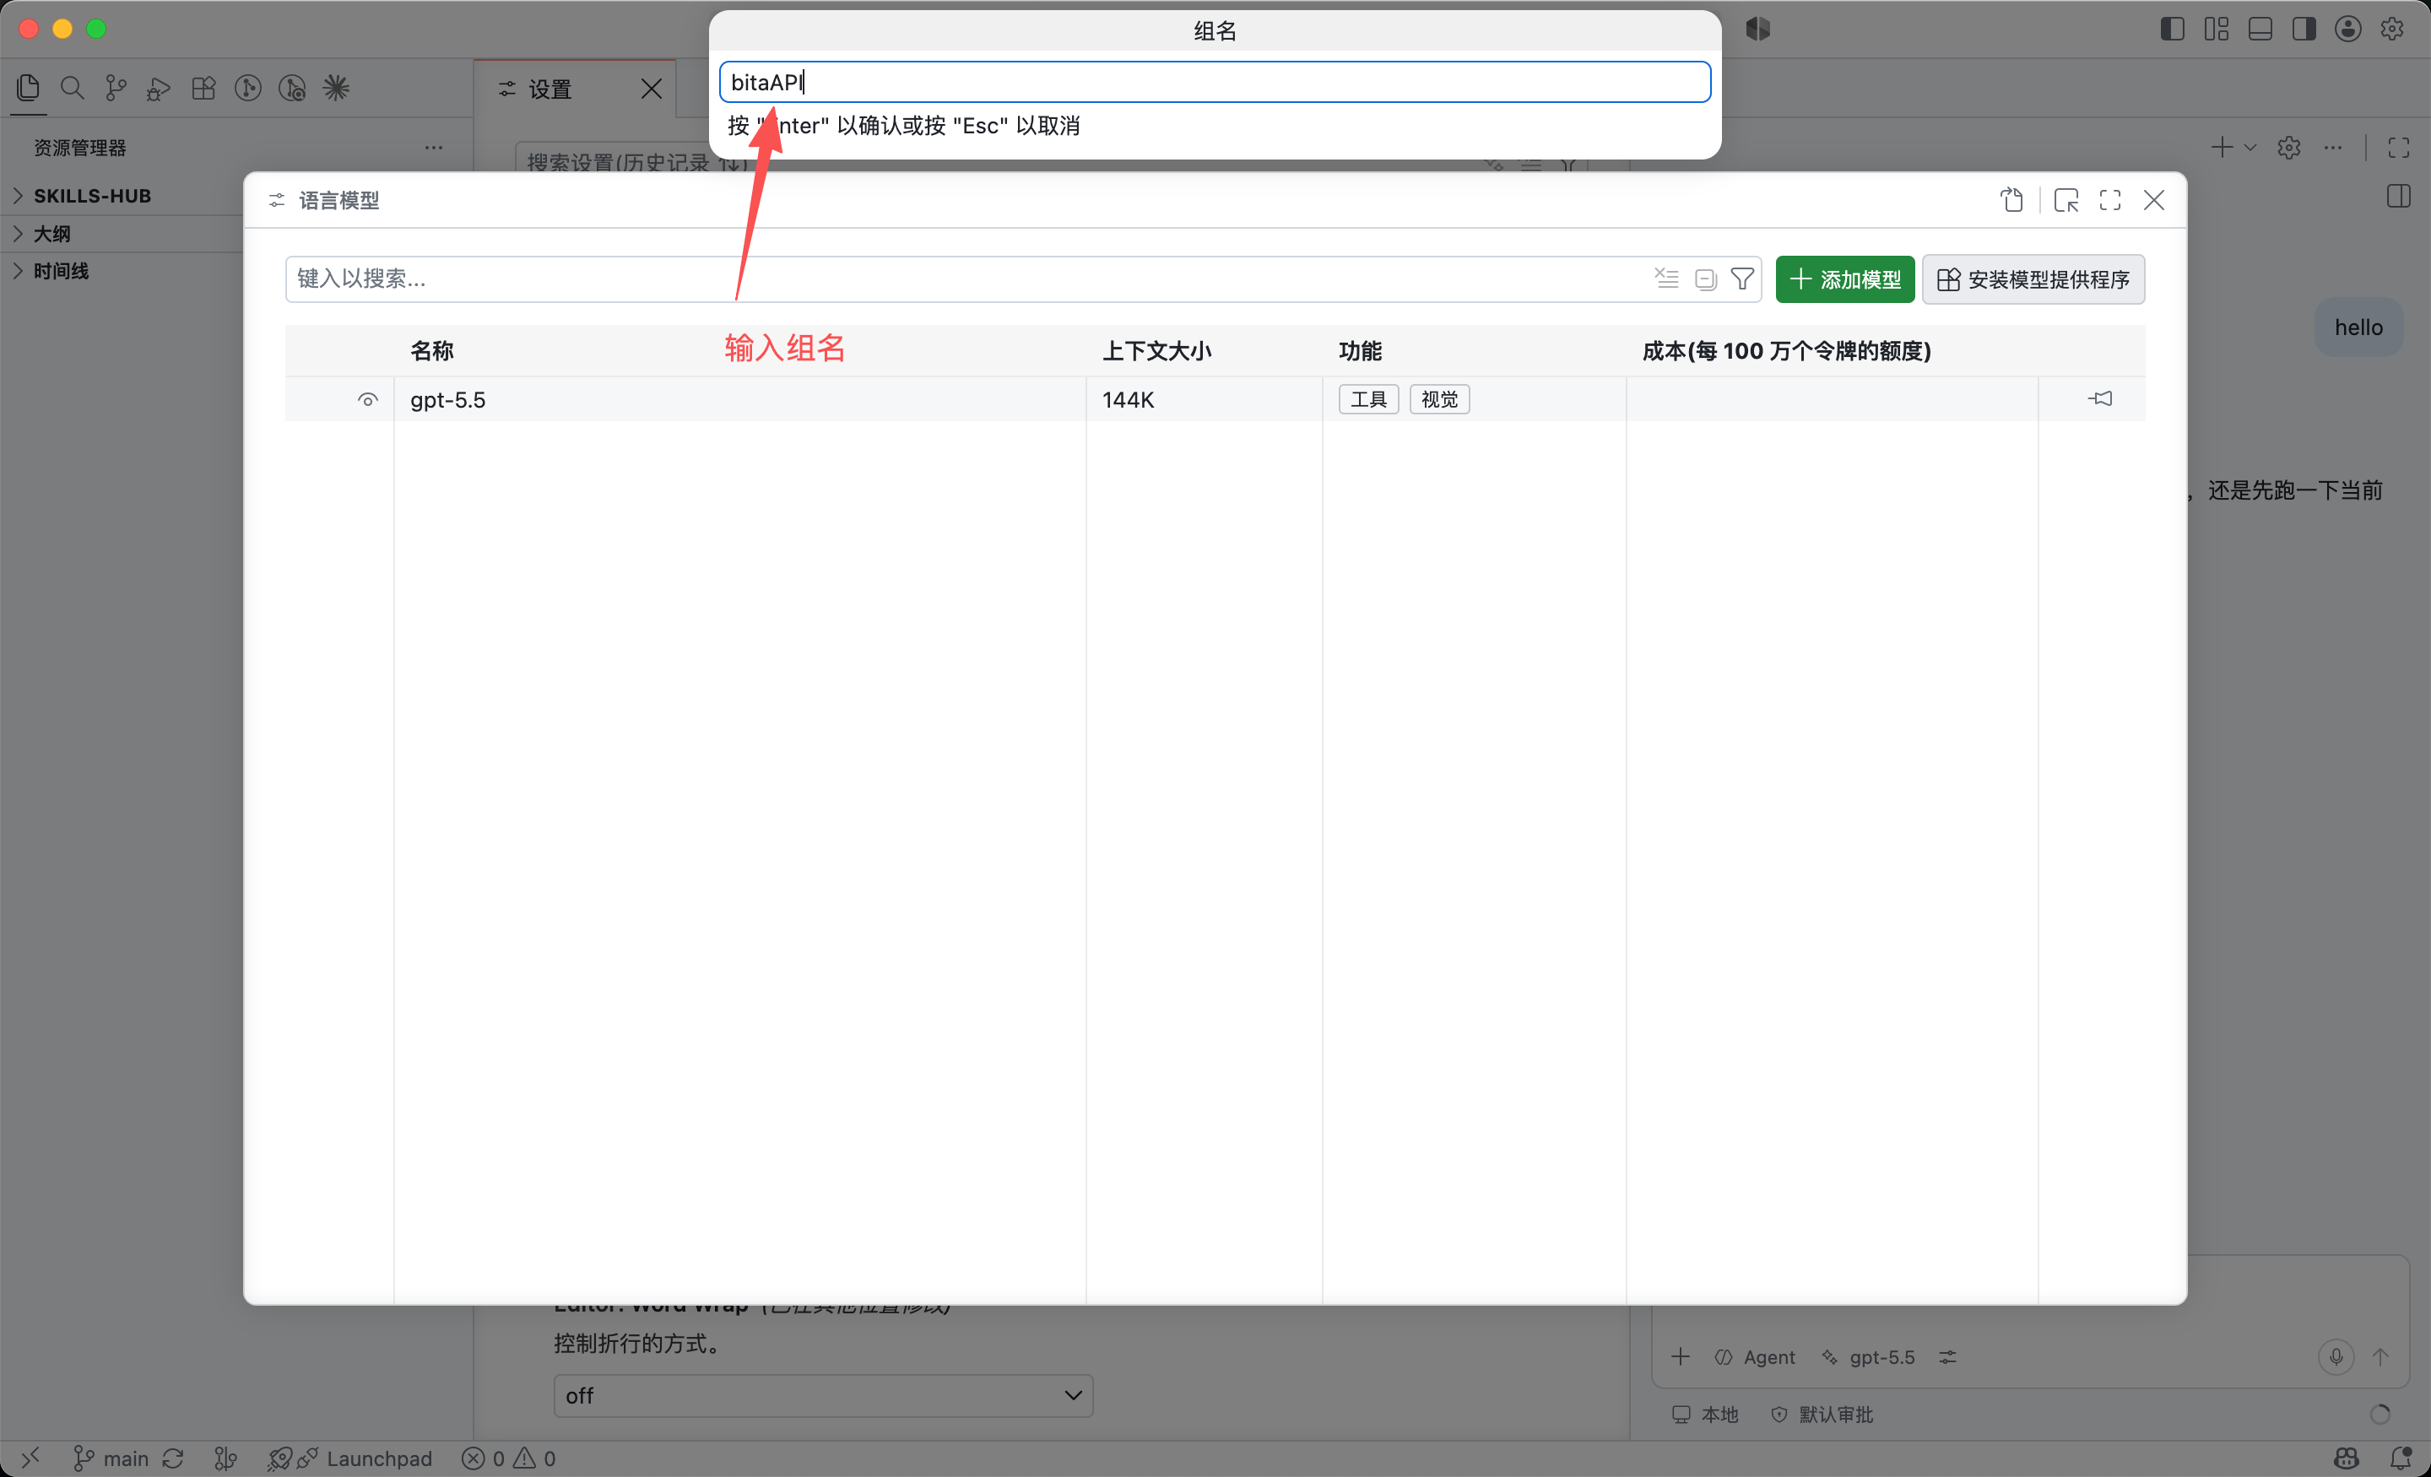Toggle primary sidebar layout icon
The width and height of the screenshot is (2431, 1477).
tap(2172, 29)
